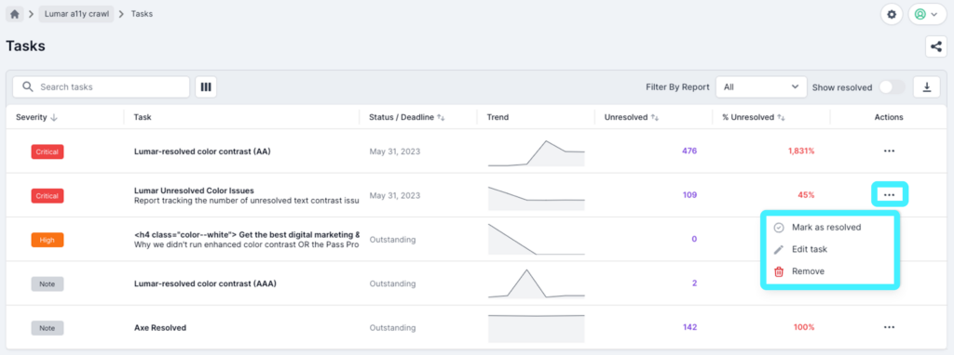Open the h4 color--white task
This screenshot has height=355, width=954.
pyautogui.click(x=246, y=235)
